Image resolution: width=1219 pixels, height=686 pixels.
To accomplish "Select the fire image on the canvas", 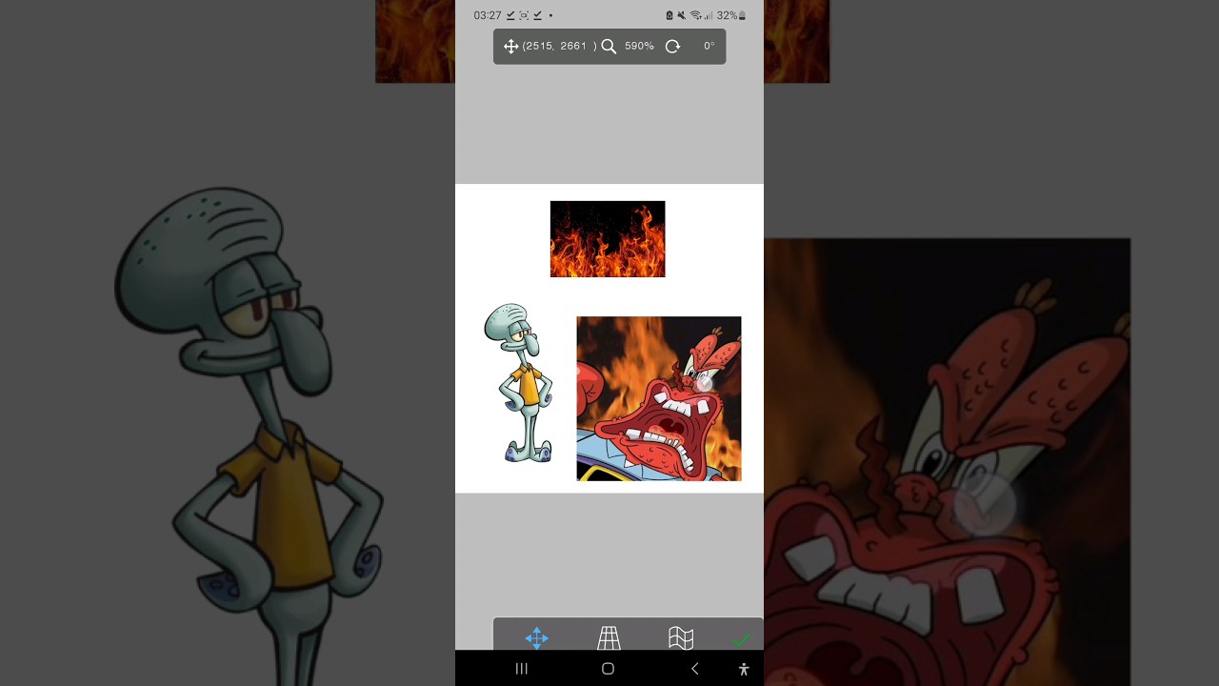I will (x=608, y=239).
